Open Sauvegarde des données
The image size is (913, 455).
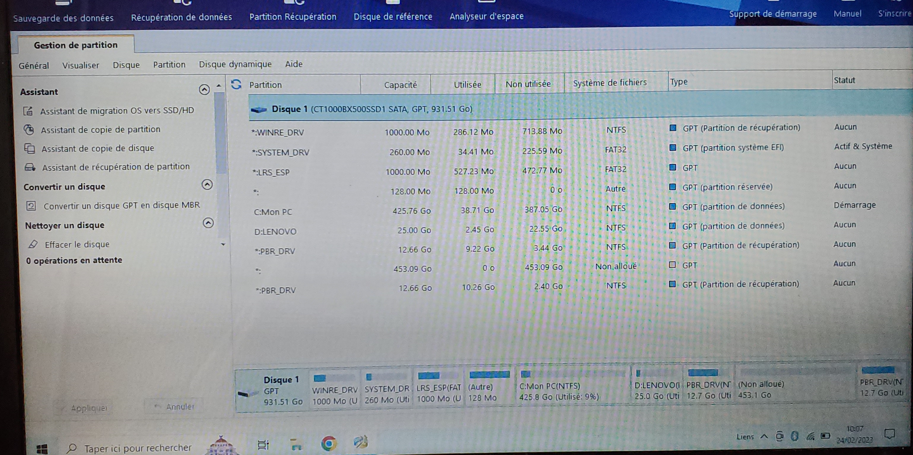tap(63, 18)
